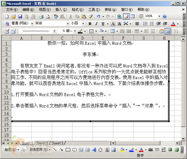Screen dimensions: 187x159
Task: Click the Decrease Indent icon
Action: [x=158, y=24]
